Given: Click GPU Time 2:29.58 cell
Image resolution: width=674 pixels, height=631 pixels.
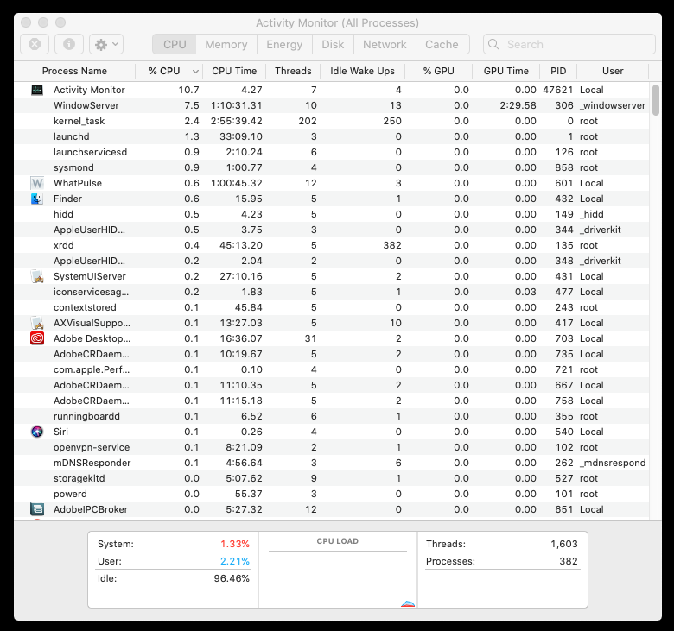Looking at the screenshot, I should pos(518,105).
